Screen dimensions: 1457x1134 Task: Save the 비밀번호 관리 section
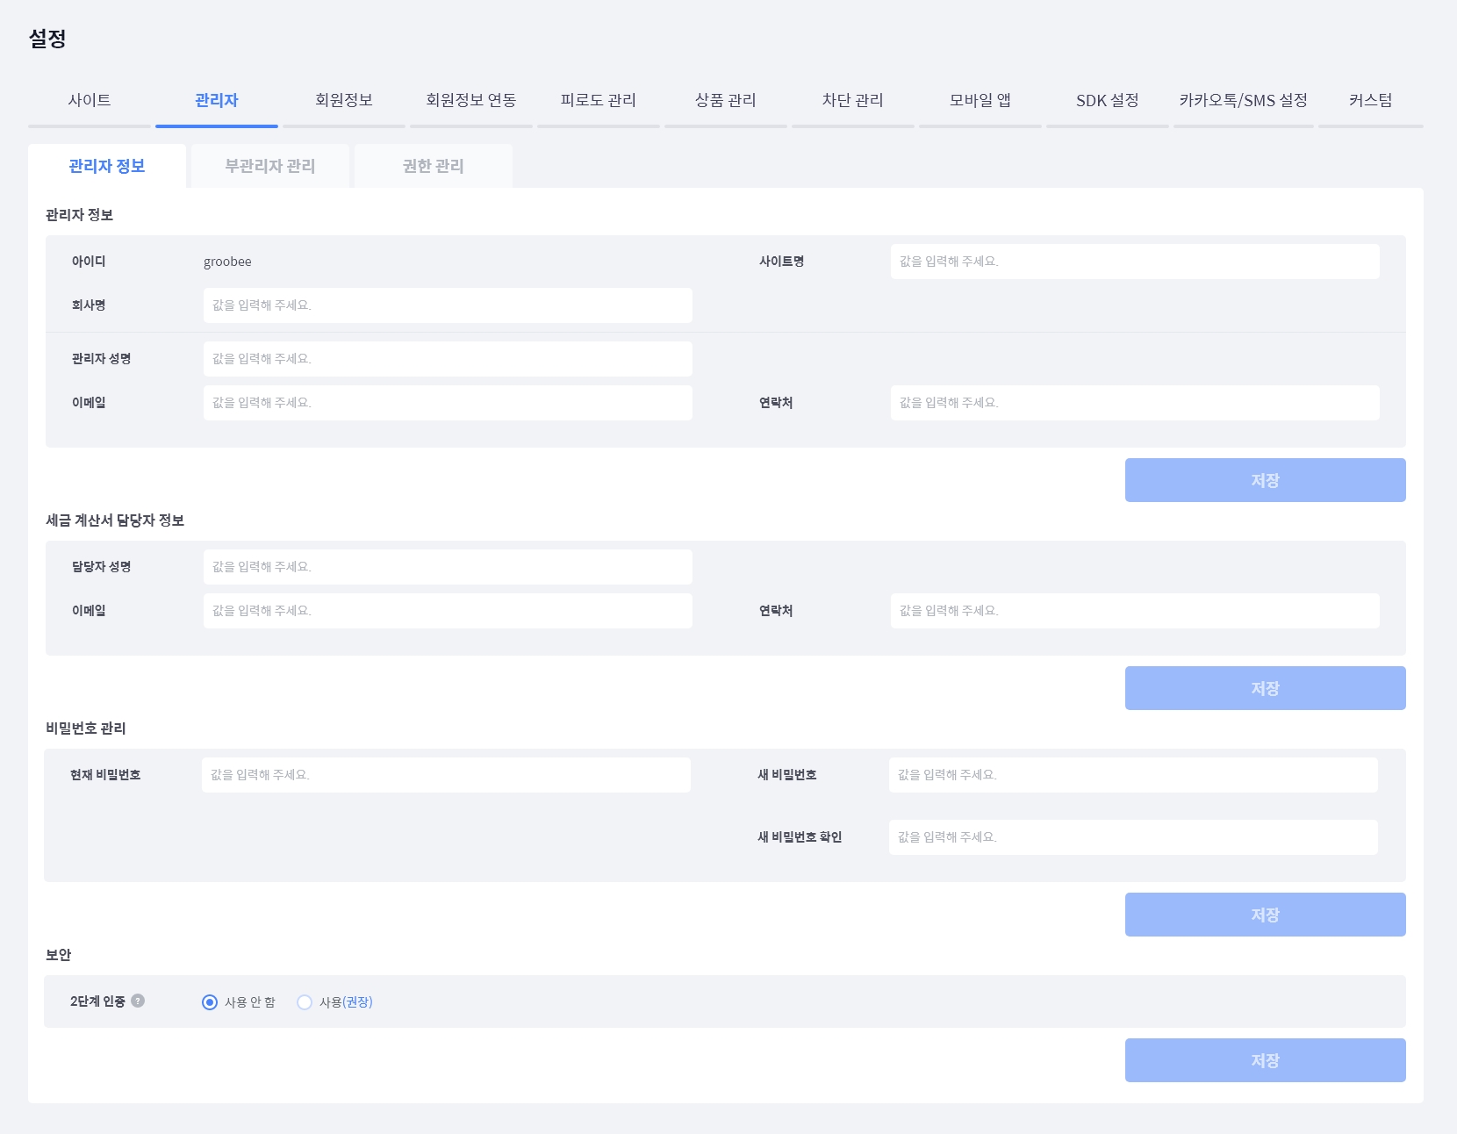point(1265,915)
